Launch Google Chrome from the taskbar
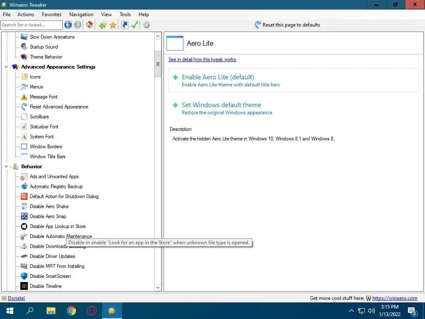The image size is (425, 319). [71, 311]
